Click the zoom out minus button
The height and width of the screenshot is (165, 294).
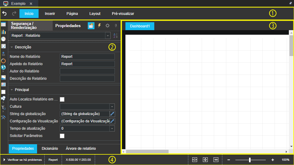point(229,160)
